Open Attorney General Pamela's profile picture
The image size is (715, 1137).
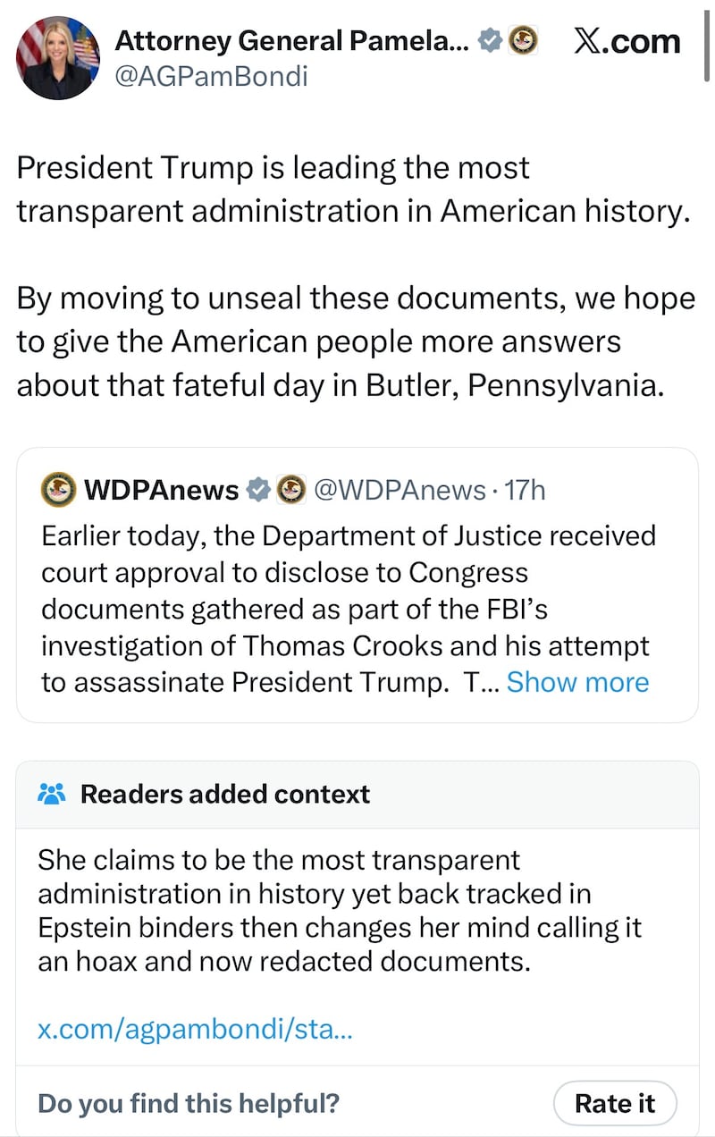[x=57, y=57]
